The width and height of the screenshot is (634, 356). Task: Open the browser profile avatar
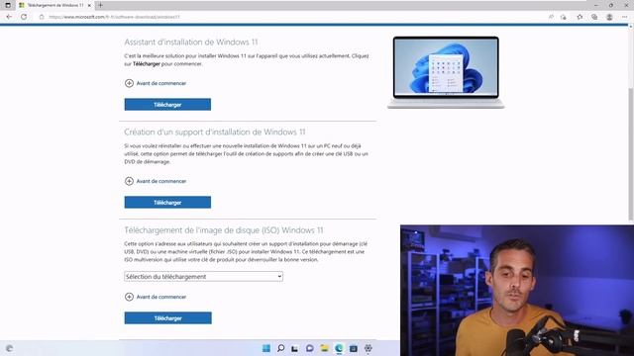click(x=609, y=17)
